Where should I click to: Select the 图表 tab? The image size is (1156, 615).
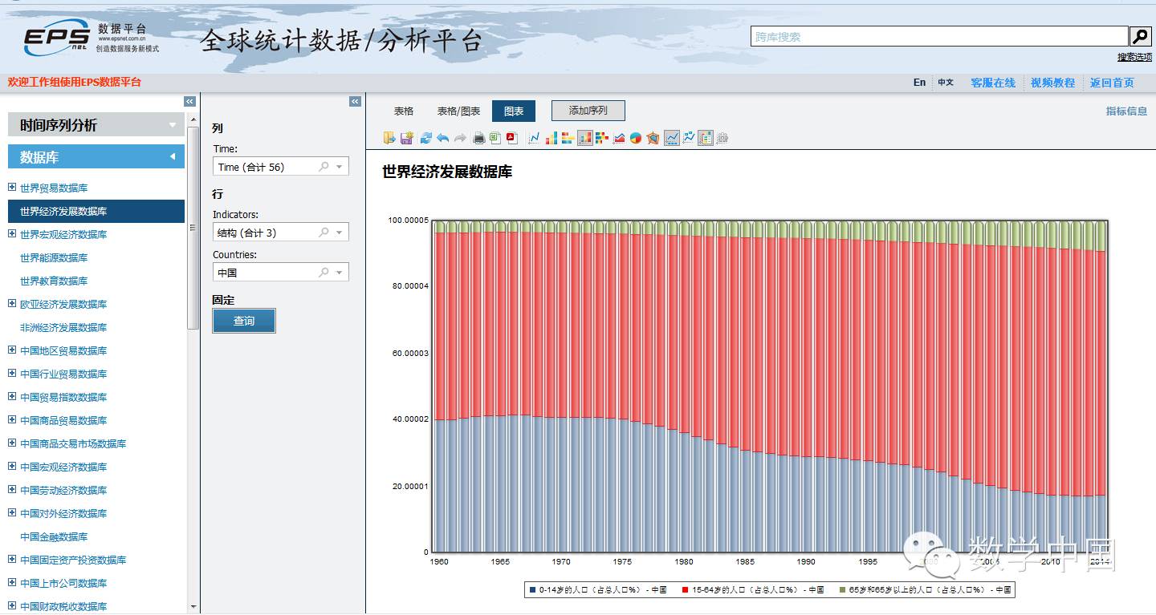(514, 111)
